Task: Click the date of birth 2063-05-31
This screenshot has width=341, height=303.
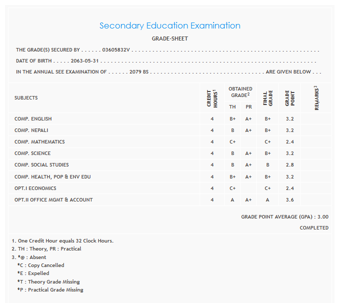Action: [x=84, y=61]
